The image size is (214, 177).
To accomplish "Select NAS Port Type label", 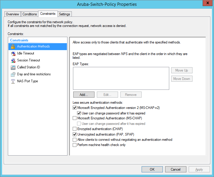I will click(x=28, y=81).
